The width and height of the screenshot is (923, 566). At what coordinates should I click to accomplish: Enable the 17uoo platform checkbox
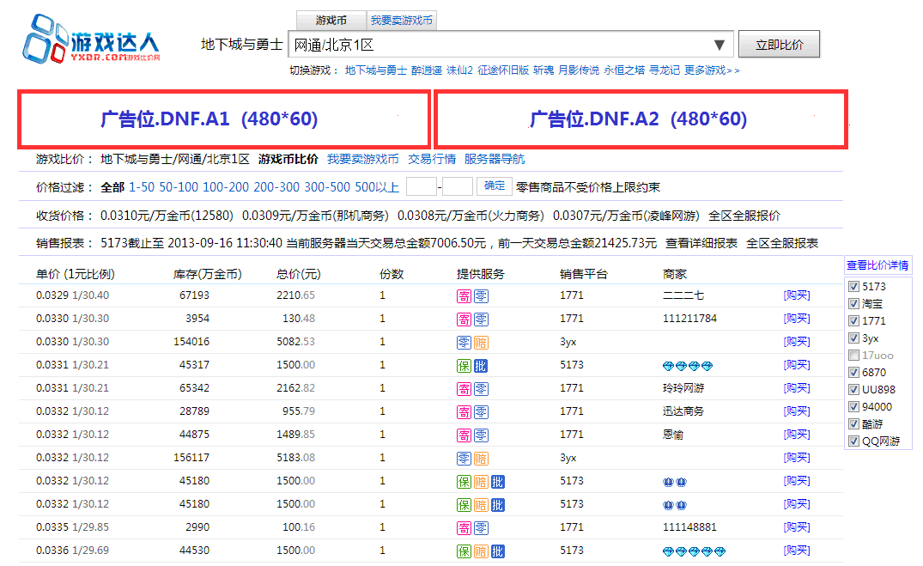click(853, 356)
